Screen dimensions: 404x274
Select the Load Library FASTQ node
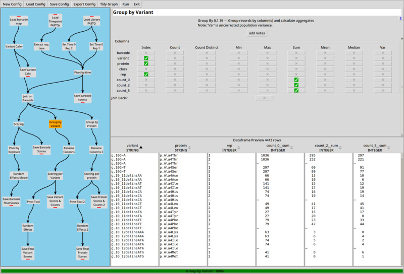(x=91, y=21)
